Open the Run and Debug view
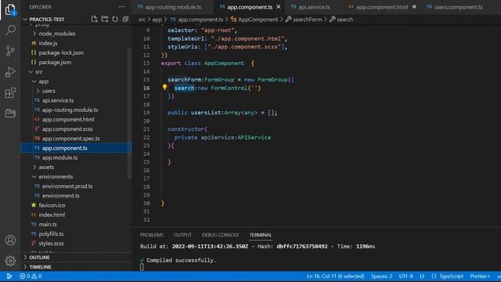Viewport: 501px width, 282px height. (10, 72)
